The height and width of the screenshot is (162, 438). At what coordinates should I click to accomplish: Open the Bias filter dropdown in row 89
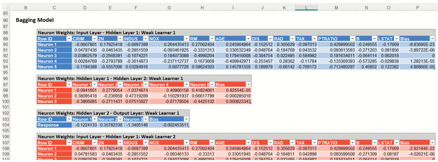pyautogui.click(x=432, y=39)
